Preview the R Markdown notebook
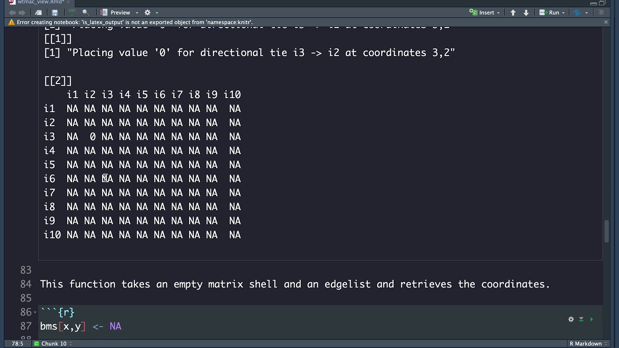This screenshot has height=348, width=619. click(115, 13)
